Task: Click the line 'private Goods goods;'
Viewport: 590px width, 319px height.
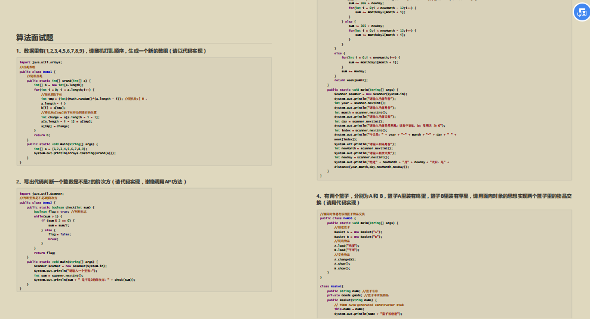Action: [345, 295]
